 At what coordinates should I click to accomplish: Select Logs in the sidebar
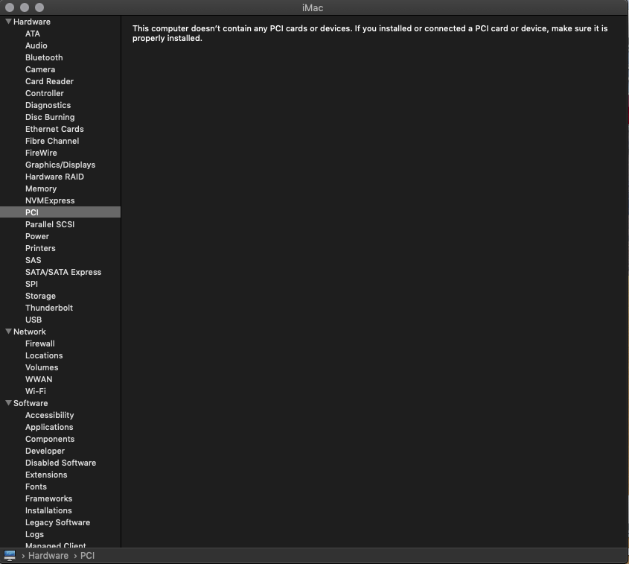pos(34,534)
